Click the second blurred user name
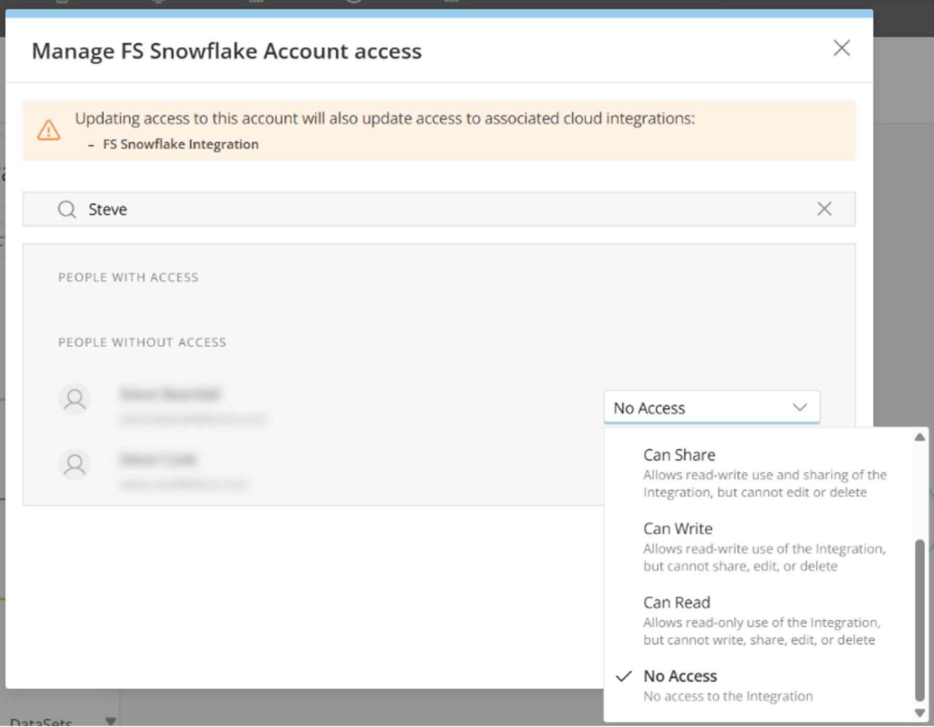Screen dimensions: 934x727 pyautogui.click(x=158, y=459)
